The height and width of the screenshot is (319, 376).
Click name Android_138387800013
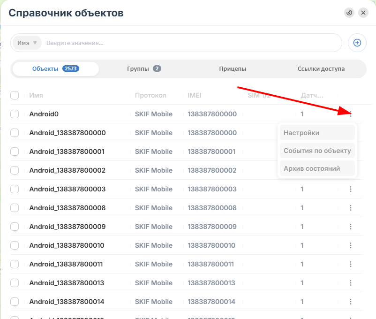click(67, 283)
